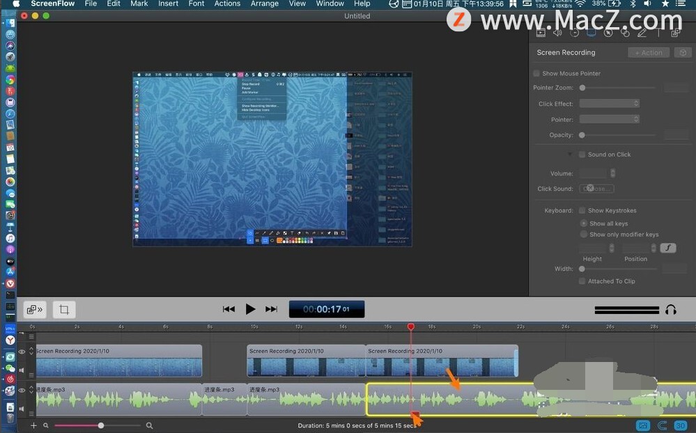Viewport: 696px width, 433px height.
Task: Hide the Screen Recording video track
Action: click(22, 352)
